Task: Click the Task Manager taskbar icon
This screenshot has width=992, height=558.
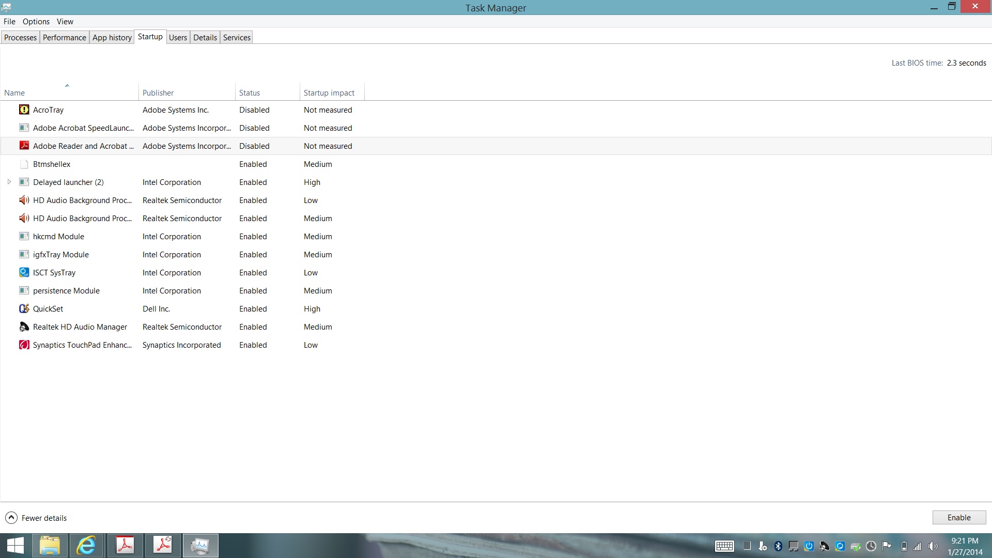Action: [200, 546]
